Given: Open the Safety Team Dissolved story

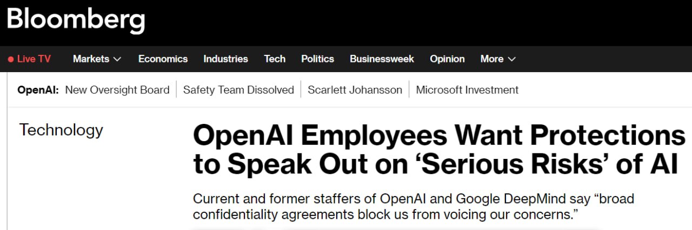Looking at the screenshot, I should 238,90.
